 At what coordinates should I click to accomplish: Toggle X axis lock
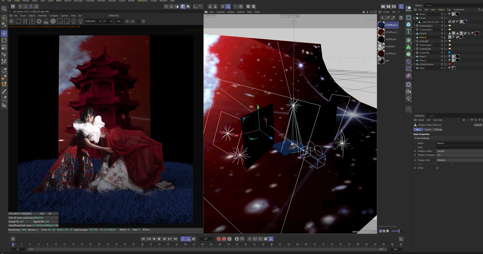[20, 6]
